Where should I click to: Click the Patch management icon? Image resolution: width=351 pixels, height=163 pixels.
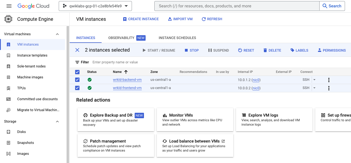coord(85,141)
